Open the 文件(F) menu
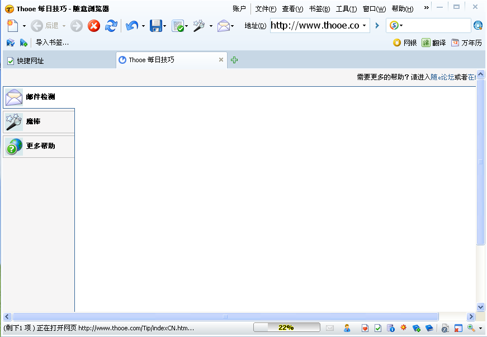Screen dimensions: 487x337 tap(266, 9)
